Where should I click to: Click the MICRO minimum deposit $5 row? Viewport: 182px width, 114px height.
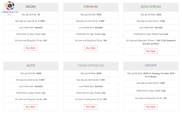(x=31, y=15)
